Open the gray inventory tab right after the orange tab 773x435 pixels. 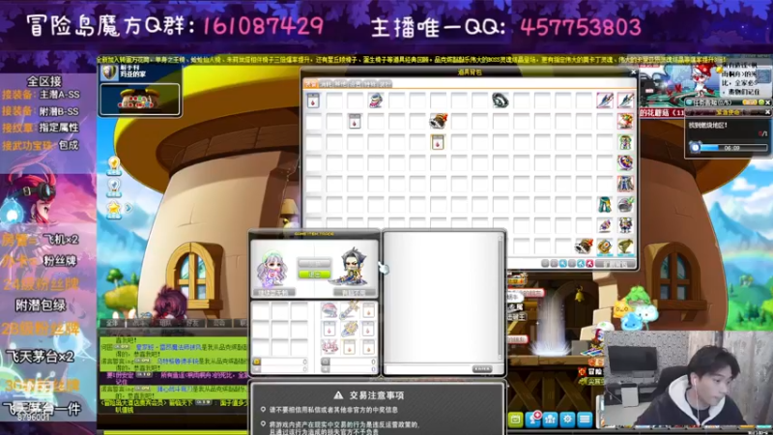click(326, 84)
